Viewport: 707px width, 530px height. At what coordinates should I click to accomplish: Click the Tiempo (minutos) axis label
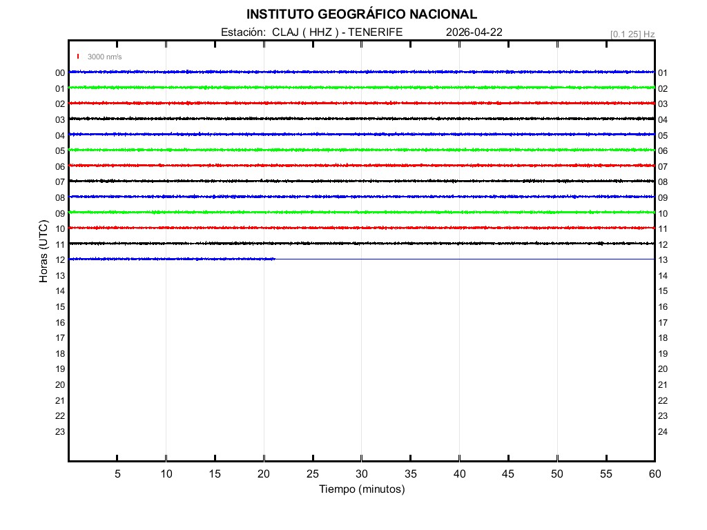[x=361, y=489]
